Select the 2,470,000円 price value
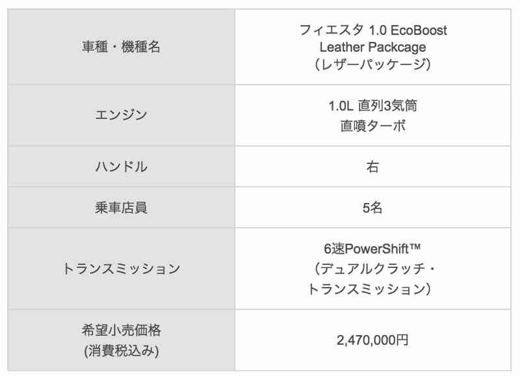Image resolution: width=520 pixels, height=376 pixels. (372, 340)
